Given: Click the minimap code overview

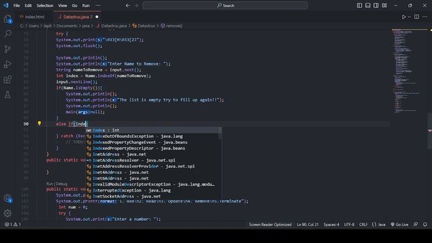Looking at the screenshot, I should coord(410,71).
